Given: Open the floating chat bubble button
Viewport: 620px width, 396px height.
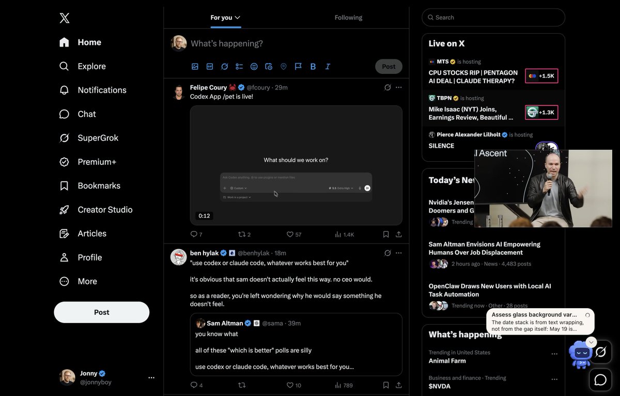Looking at the screenshot, I should point(600,380).
